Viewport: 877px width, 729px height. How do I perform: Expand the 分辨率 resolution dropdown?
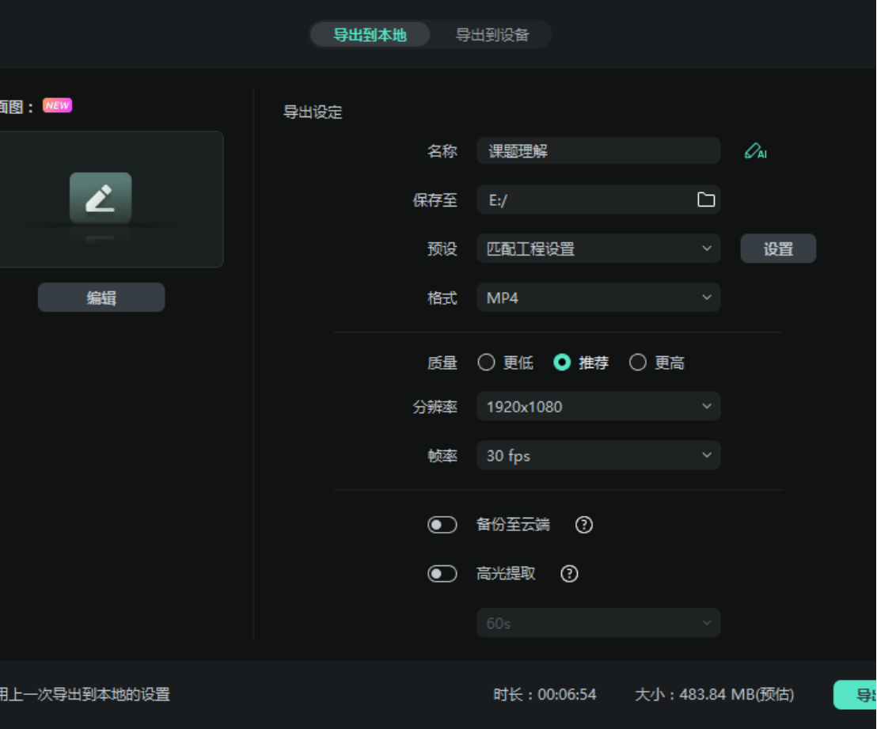point(598,406)
